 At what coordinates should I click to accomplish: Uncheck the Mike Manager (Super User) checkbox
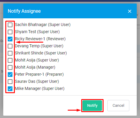10,89
